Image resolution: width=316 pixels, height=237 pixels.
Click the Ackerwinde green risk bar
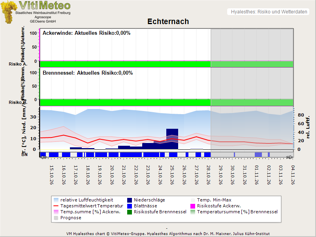click(125, 64)
